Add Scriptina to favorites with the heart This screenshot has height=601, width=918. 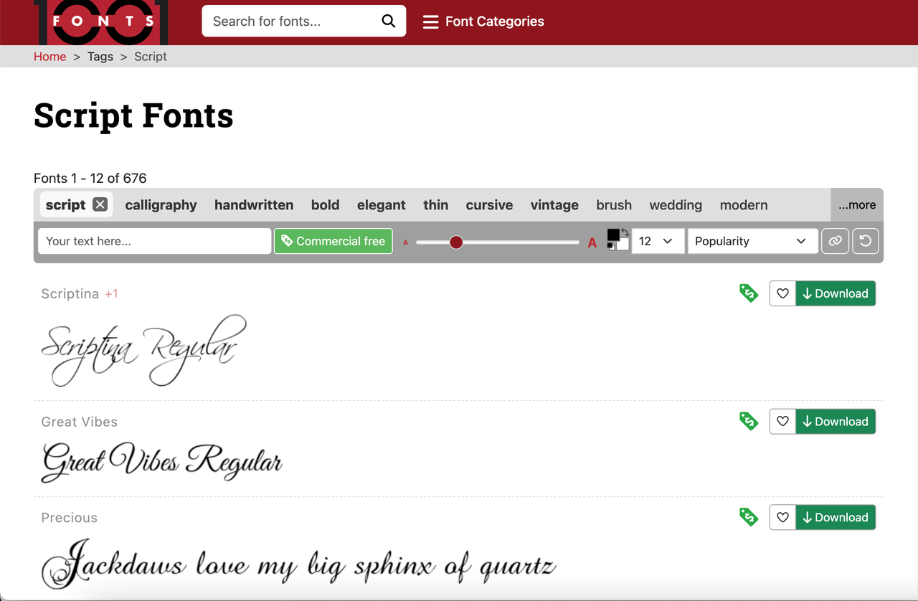tap(782, 293)
